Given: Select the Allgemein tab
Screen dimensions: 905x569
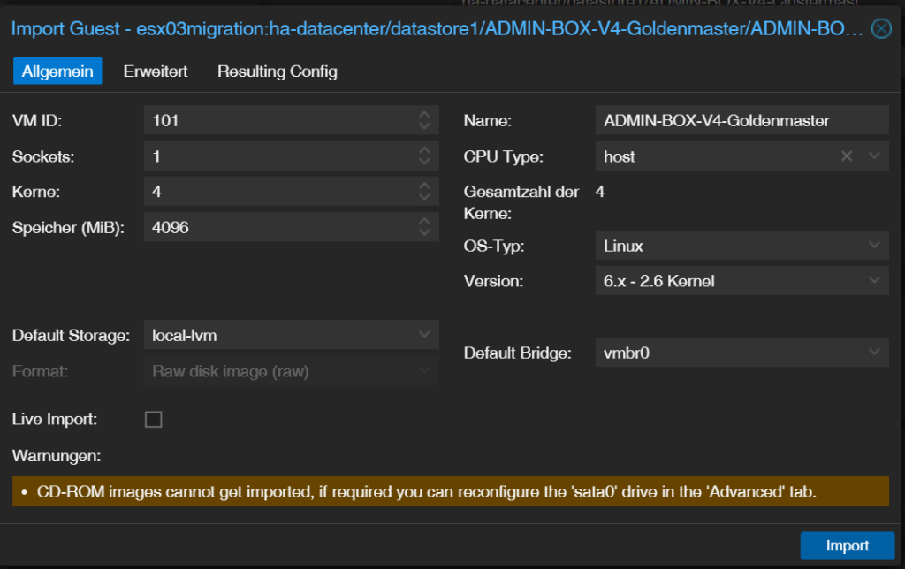Looking at the screenshot, I should click(x=57, y=71).
